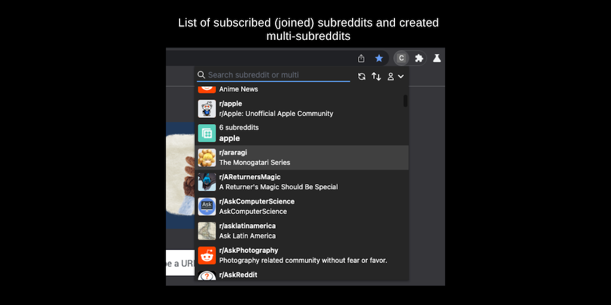This screenshot has width=611, height=305.
Task: Open r/AskReddit list entry
Action: (x=301, y=274)
